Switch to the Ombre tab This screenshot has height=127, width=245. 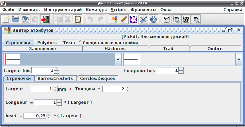[x=215, y=48]
